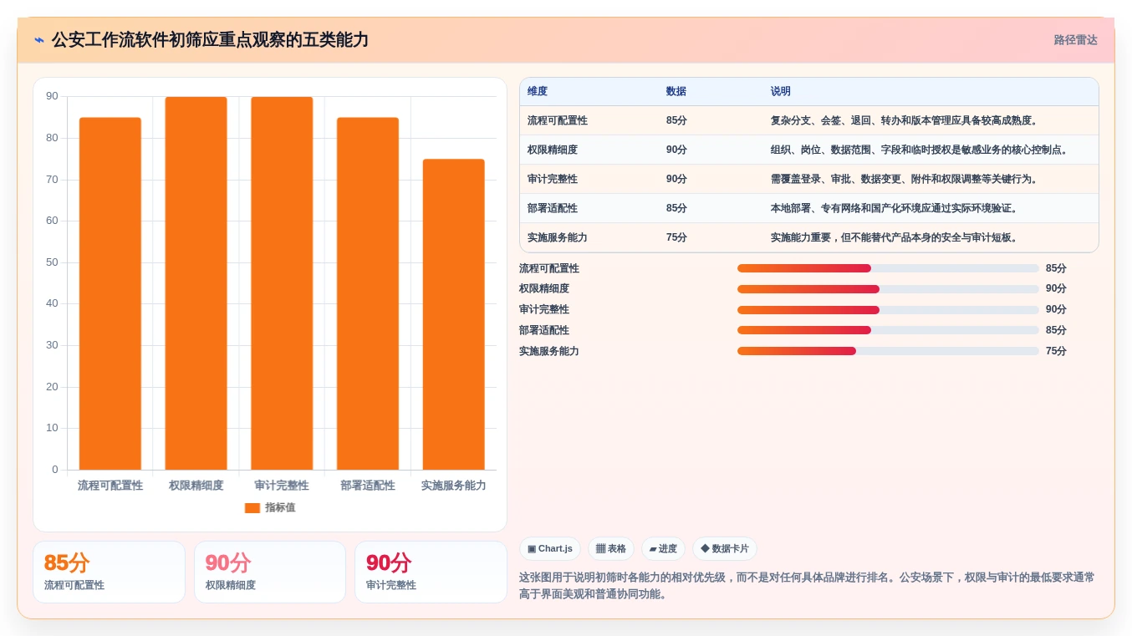Open the 90分 审计完整性 data card
Viewport: 1132px width, 636px height.
(431, 572)
